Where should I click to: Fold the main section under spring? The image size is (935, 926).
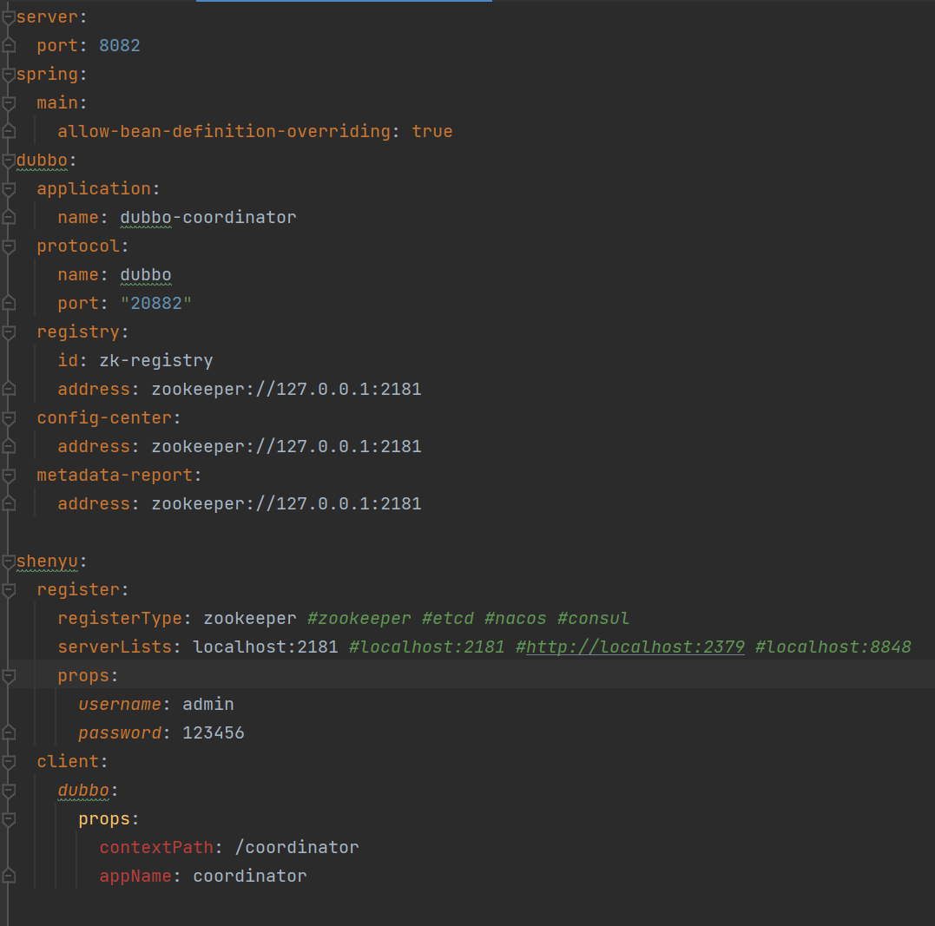coord(9,103)
